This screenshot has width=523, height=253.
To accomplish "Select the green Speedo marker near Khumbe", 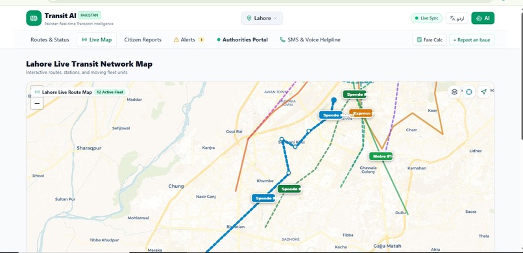I will coord(289,189).
